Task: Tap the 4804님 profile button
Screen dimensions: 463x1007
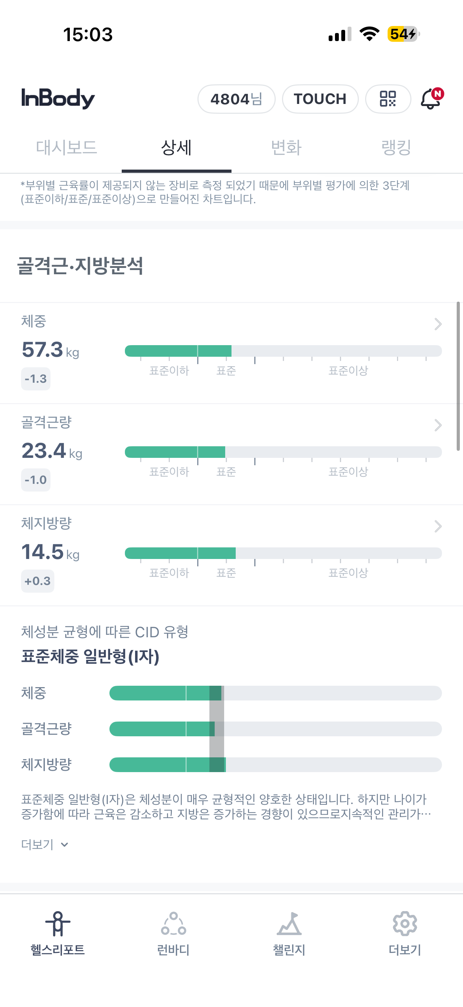Action: point(236,99)
